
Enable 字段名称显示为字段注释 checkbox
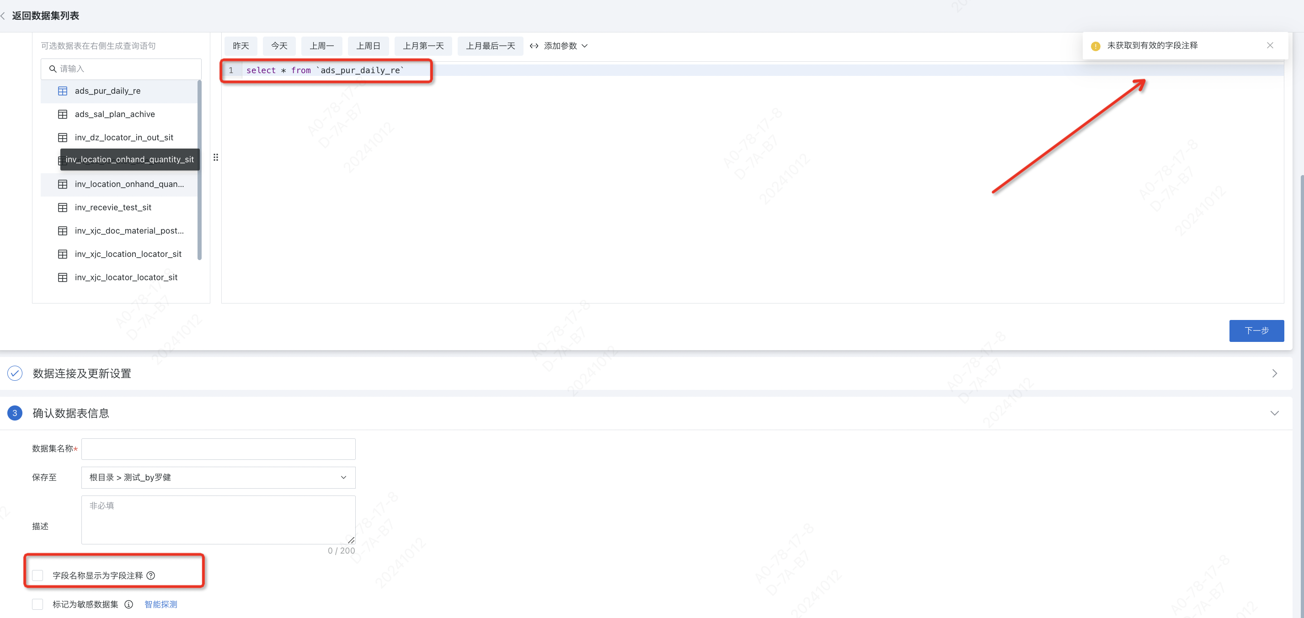coord(37,575)
